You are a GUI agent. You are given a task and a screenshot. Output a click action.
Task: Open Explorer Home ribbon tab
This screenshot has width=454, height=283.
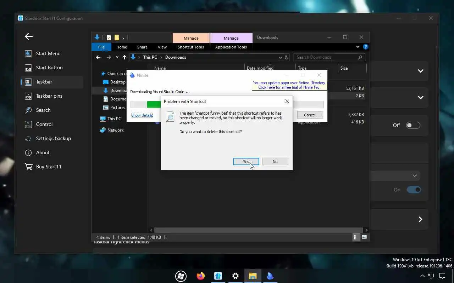(122, 47)
